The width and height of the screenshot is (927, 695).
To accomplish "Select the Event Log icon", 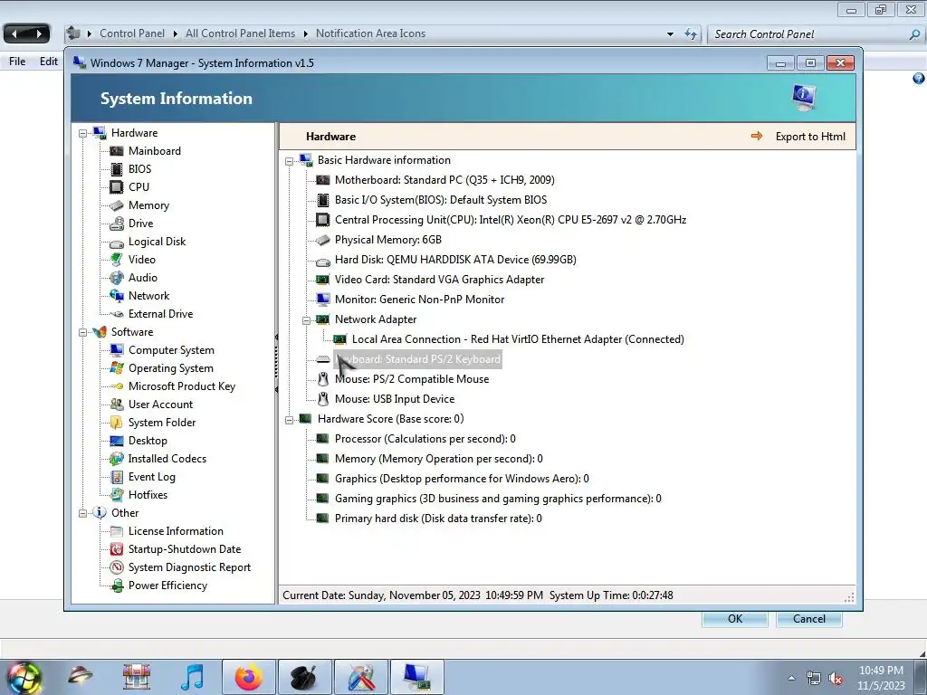I will point(117,478).
